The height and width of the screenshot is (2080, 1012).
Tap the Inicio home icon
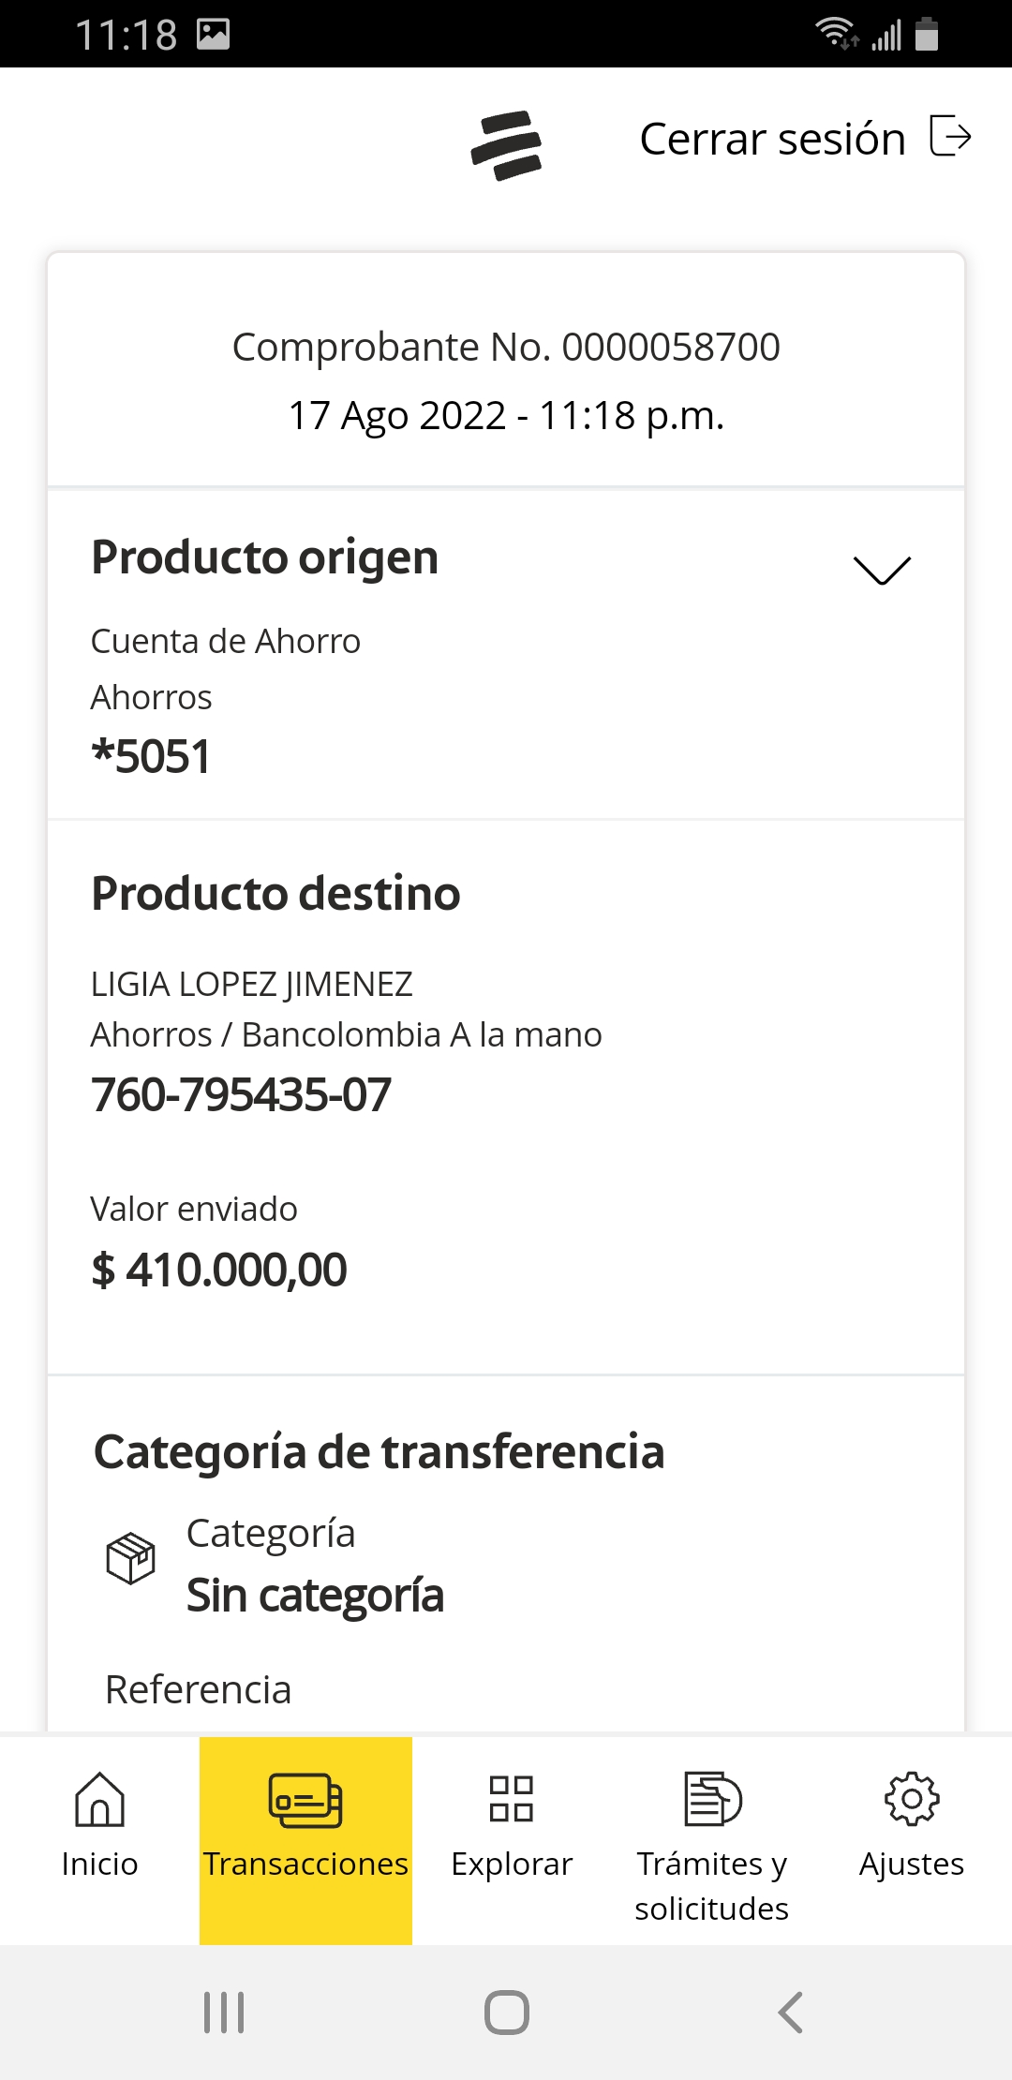99,1799
